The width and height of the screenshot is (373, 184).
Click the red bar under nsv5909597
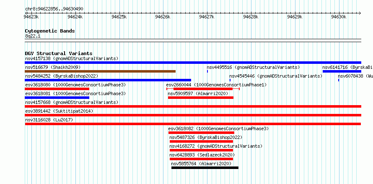(201, 98)
